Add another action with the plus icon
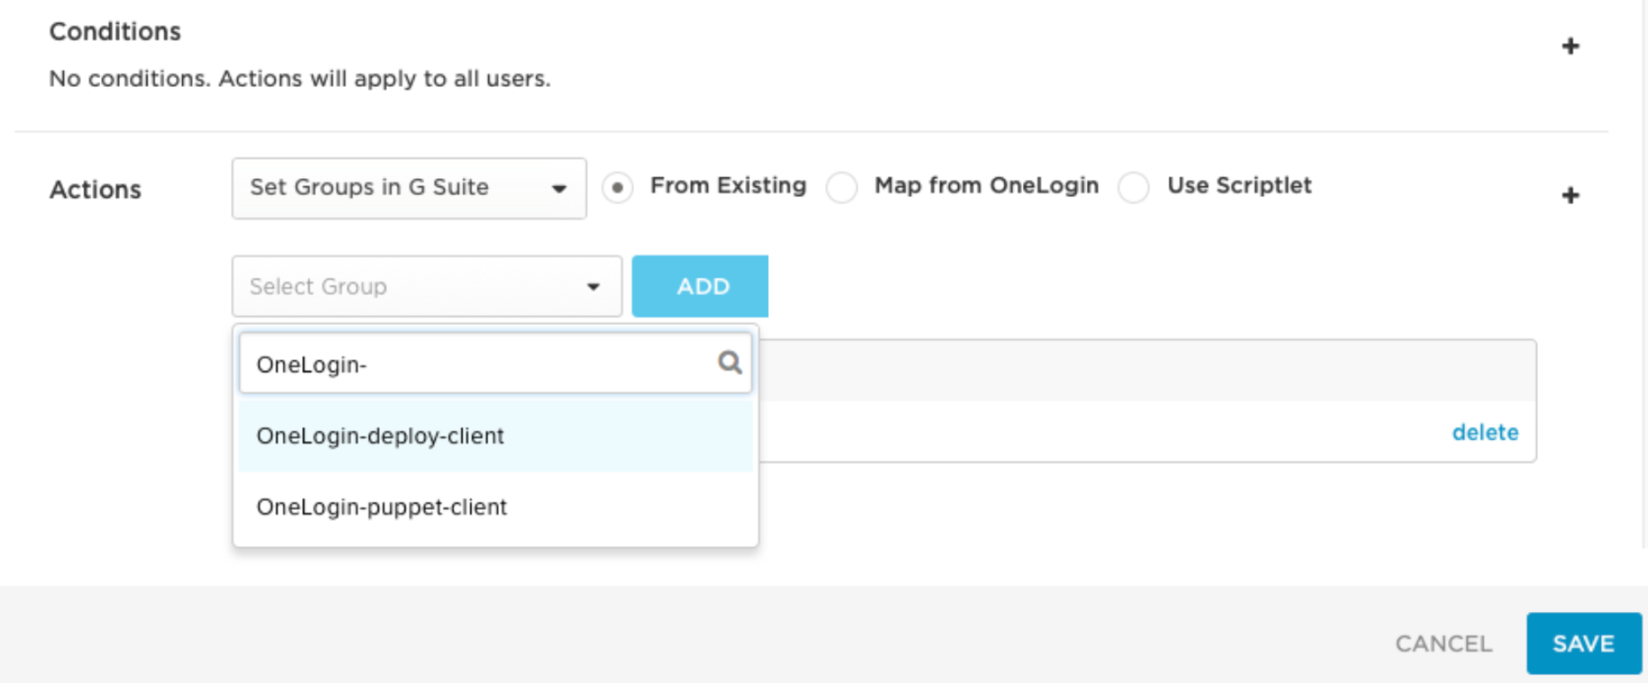The width and height of the screenshot is (1648, 683). 1570,195
